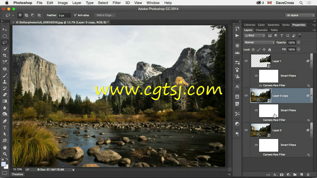Open the Filter menu

[116, 3]
